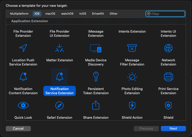The image size is (192, 137).
Task: Select the Persistent Token Extension key icon
Action: tap(96, 77)
